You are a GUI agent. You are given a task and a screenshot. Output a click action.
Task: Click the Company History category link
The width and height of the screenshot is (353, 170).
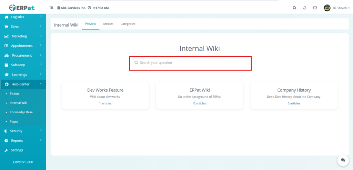pyautogui.click(x=294, y=90)
